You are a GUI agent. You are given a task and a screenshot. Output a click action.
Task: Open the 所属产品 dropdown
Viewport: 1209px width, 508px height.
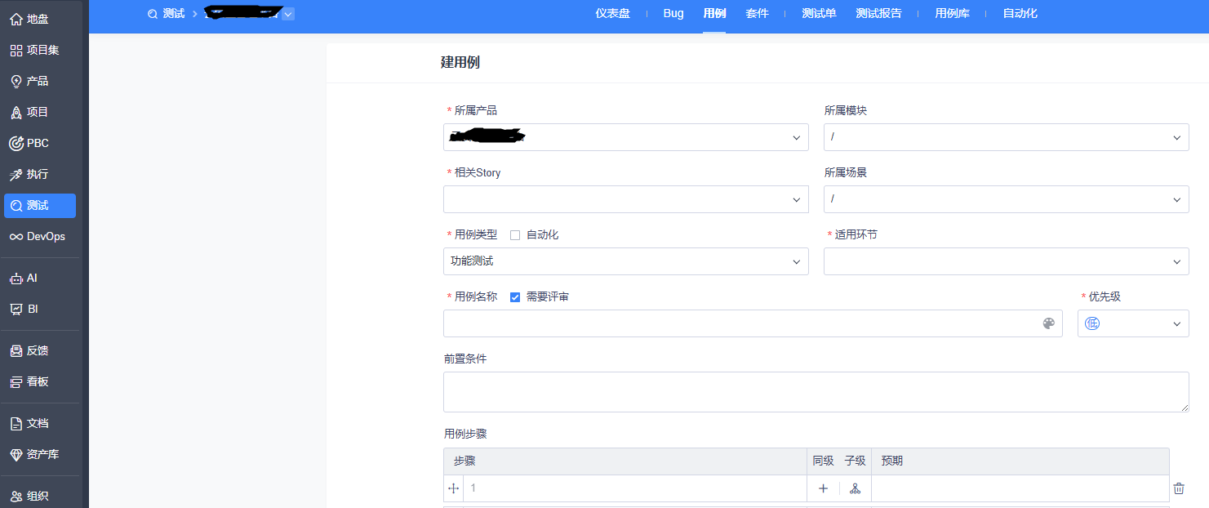pyautogui.click(x=626, y=137)
